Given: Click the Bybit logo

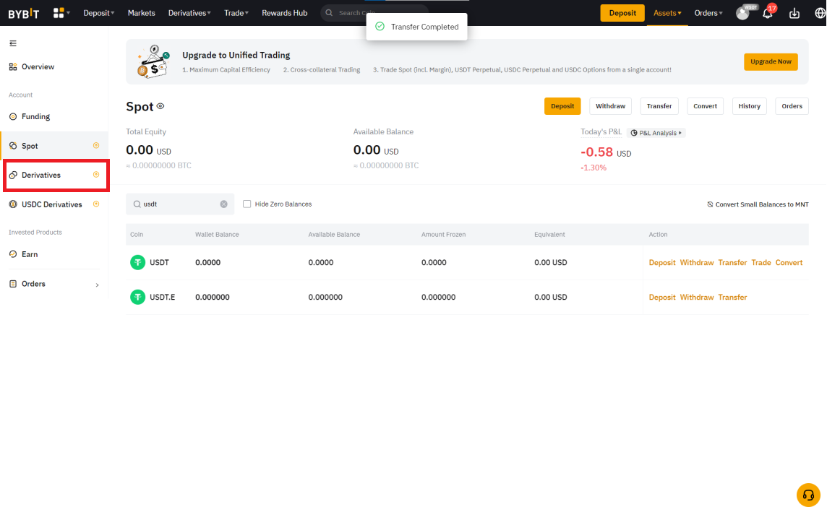Looking at the screenshot, I should [x=24, y=13].
